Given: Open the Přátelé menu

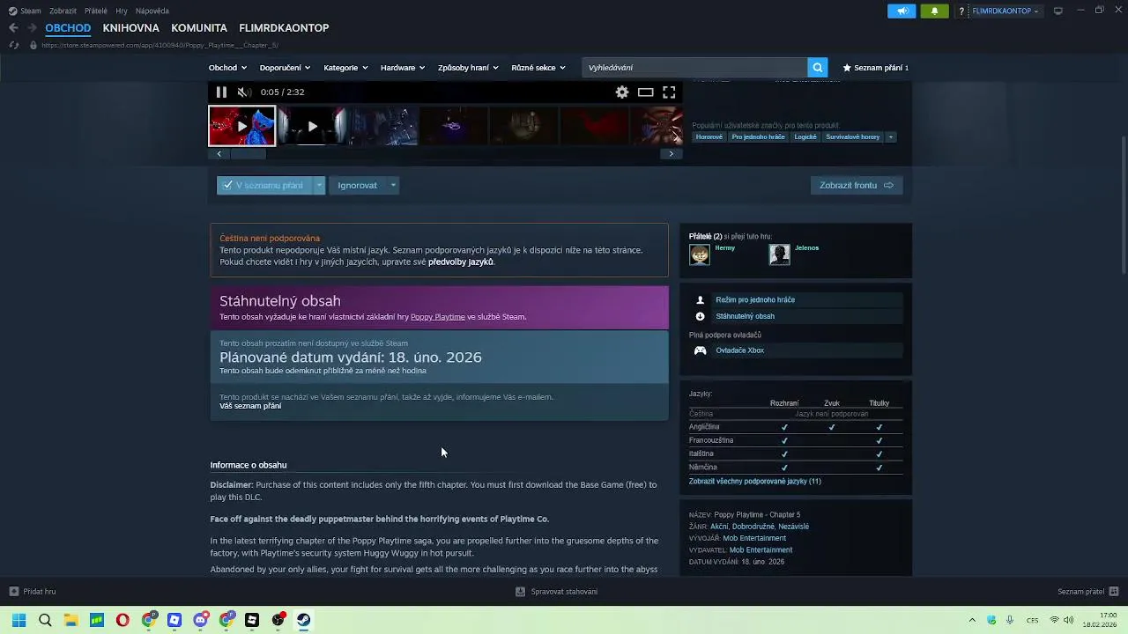Looking at the screenshot, I should (96, 11).
